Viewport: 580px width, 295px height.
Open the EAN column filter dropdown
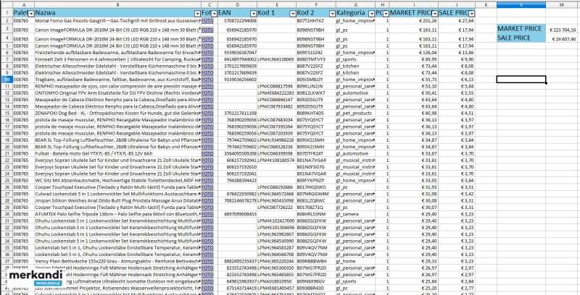[253, 13]
